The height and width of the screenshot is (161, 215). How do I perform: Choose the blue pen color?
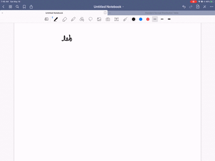click(141, 19)
